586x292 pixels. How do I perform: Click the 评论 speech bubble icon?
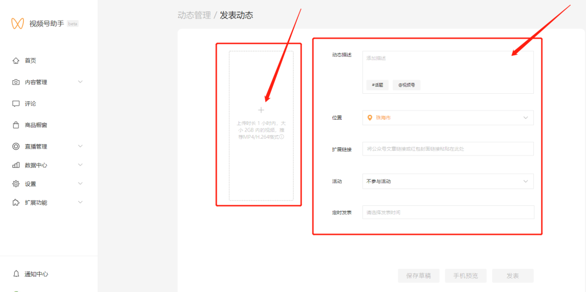tap(16, 103)
